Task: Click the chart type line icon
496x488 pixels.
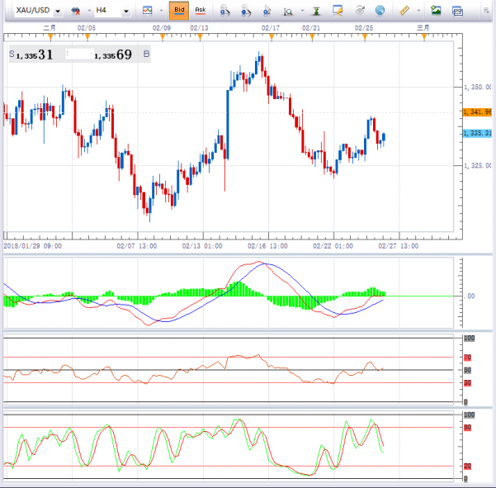Action: pyautogui.click(x=147, y=11)
